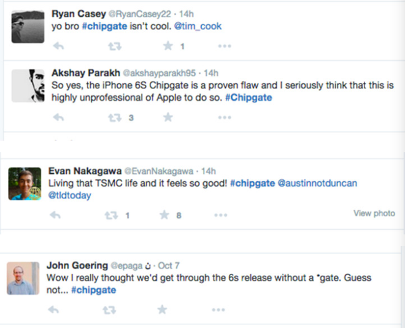Screen dimensions: 405x328
Task: Click View photo on Evan's tweet
Action: (374, 213)
